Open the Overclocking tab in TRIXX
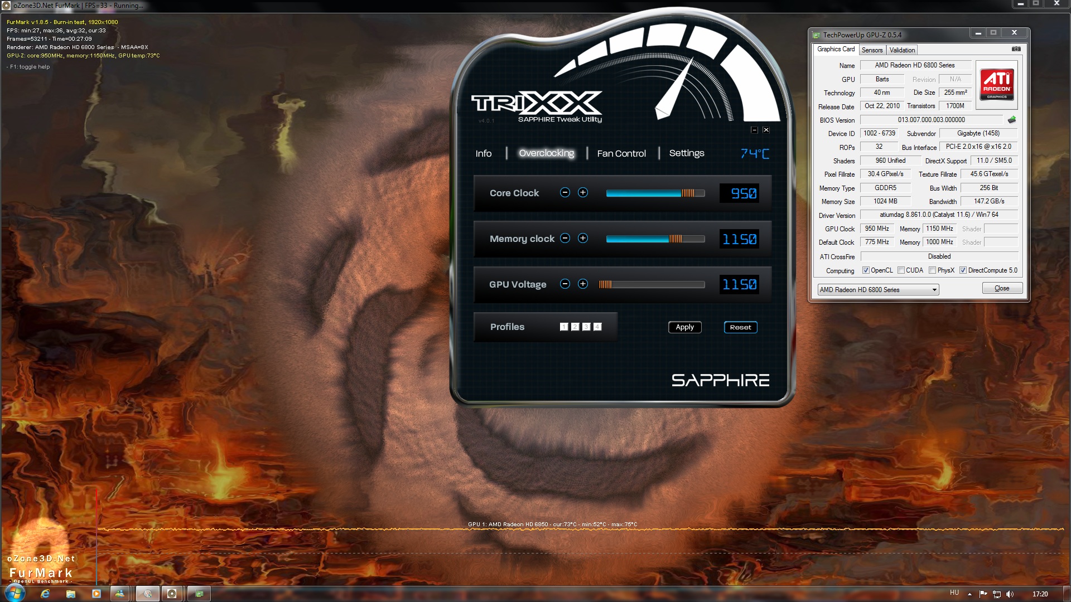The width and height of the screenshot is (1071, 602). [x=546, y=153]
